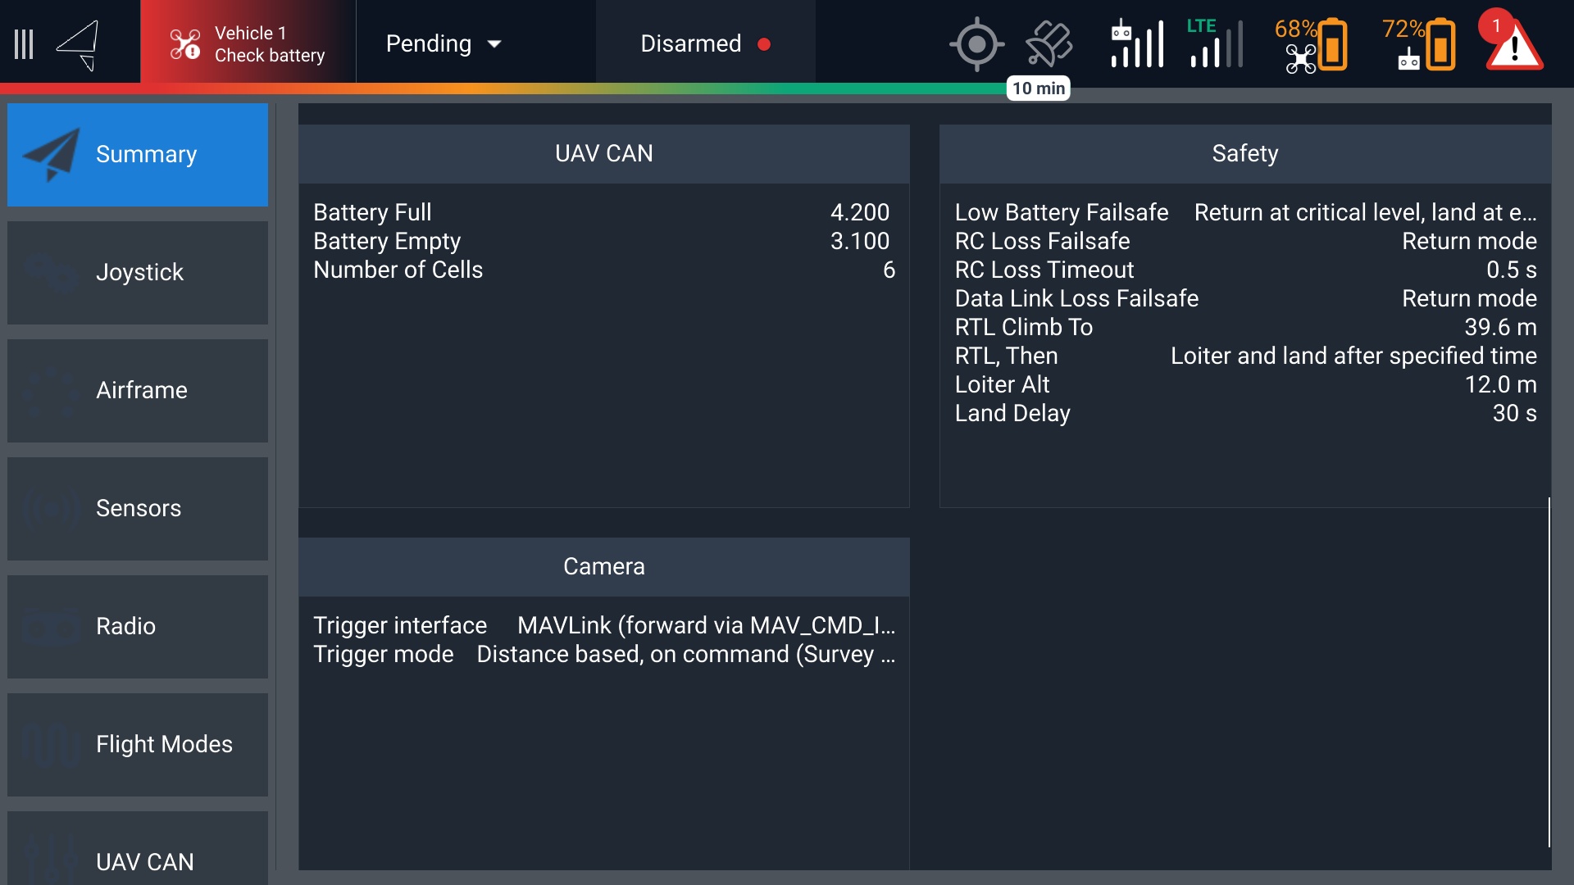Go to the Airframe setup page
The image size is (1574, 885).
click(x=138, y=391)
